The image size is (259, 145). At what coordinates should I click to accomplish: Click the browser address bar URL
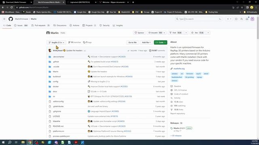[34, 7]
